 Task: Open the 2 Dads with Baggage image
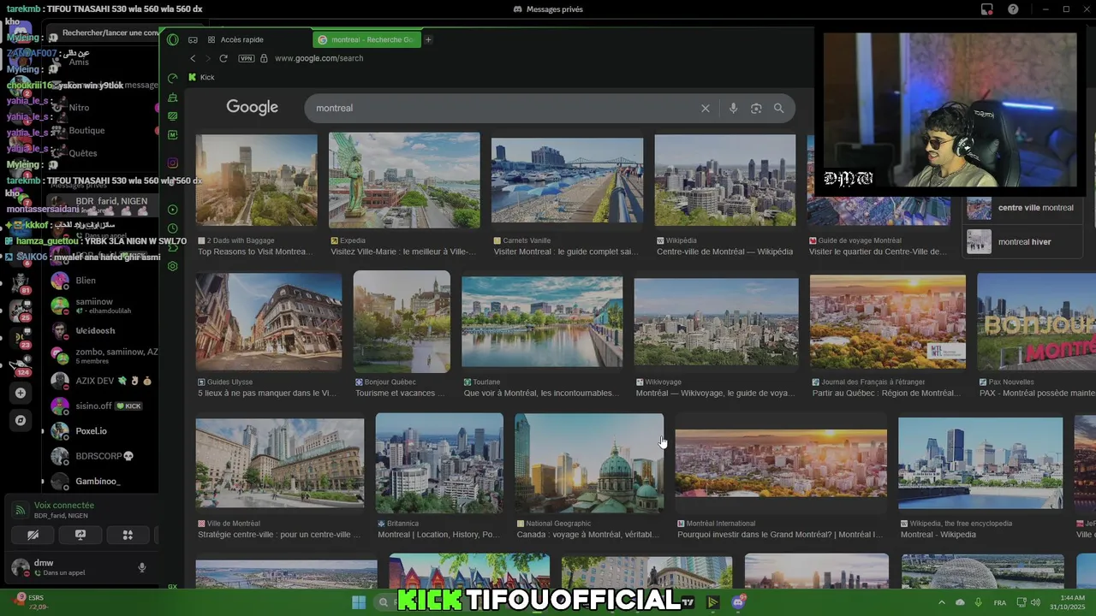(256, 180)
